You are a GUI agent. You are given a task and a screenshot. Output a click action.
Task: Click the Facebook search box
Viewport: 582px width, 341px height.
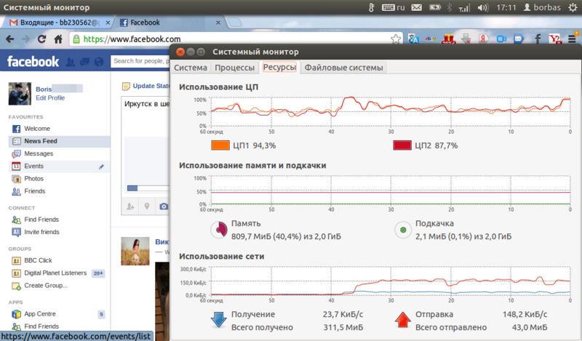click(140, 61)
